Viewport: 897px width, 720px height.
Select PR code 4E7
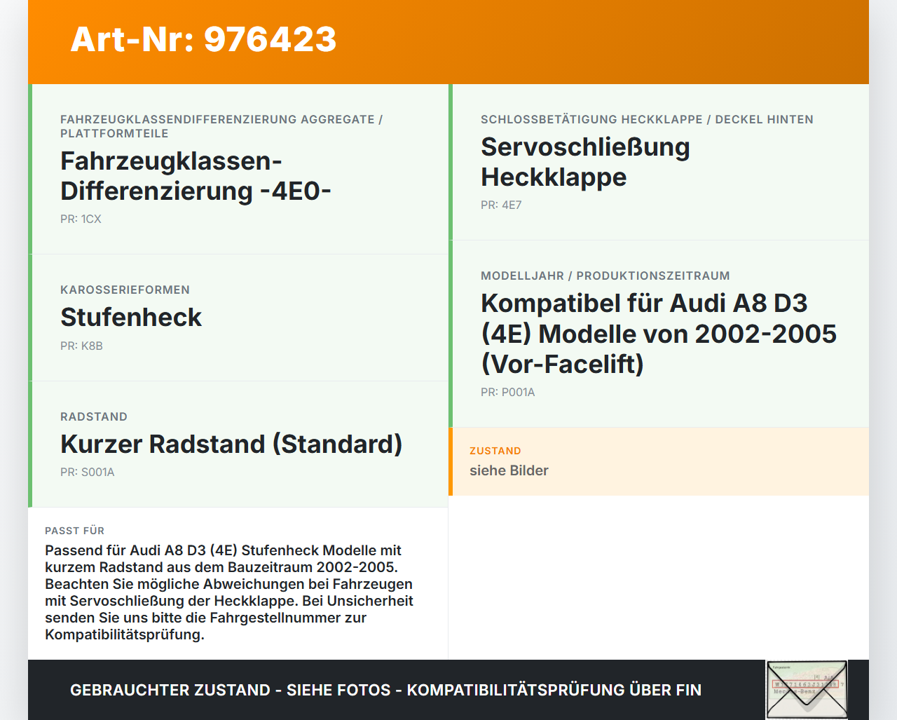(500, 205)
